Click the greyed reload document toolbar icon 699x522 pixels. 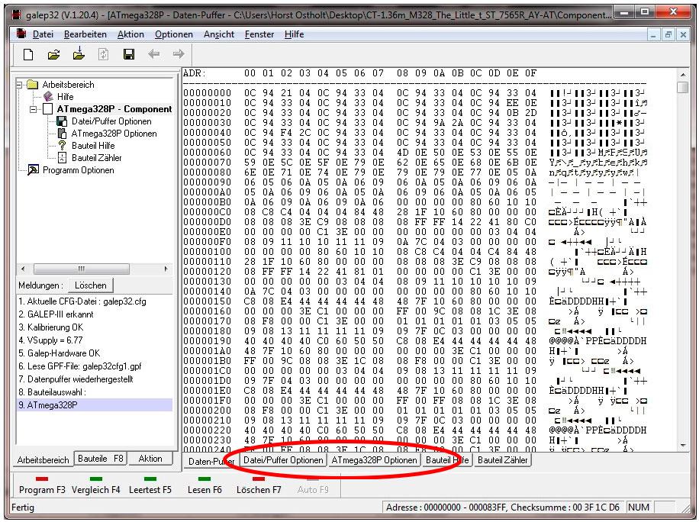[104, 54]
